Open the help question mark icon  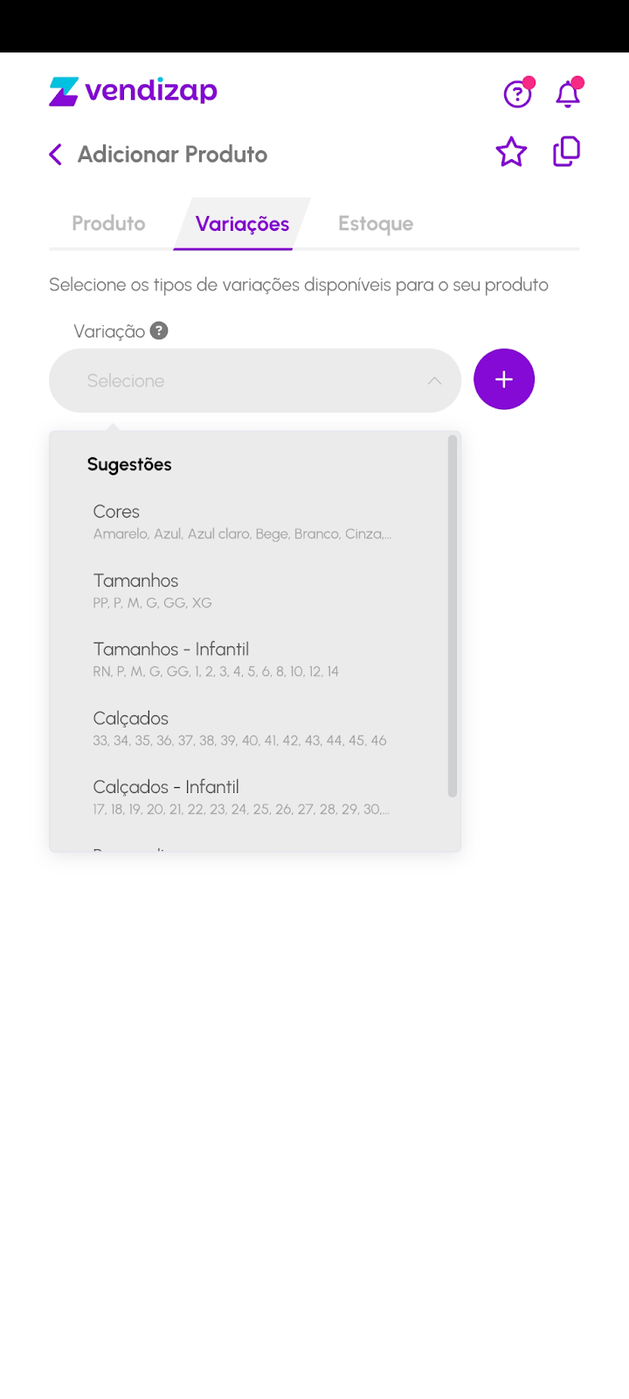518,93
